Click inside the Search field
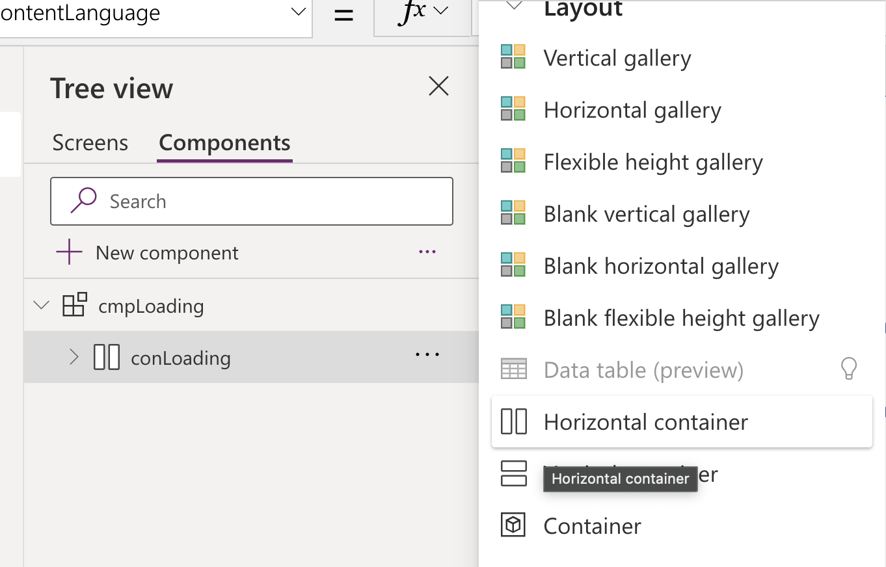The image size is (886, 567). [251, 201]
